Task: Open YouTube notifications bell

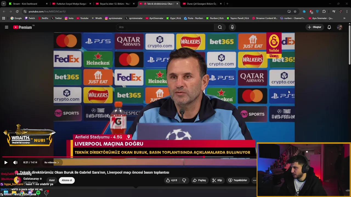Action: (x=329, y=27)
